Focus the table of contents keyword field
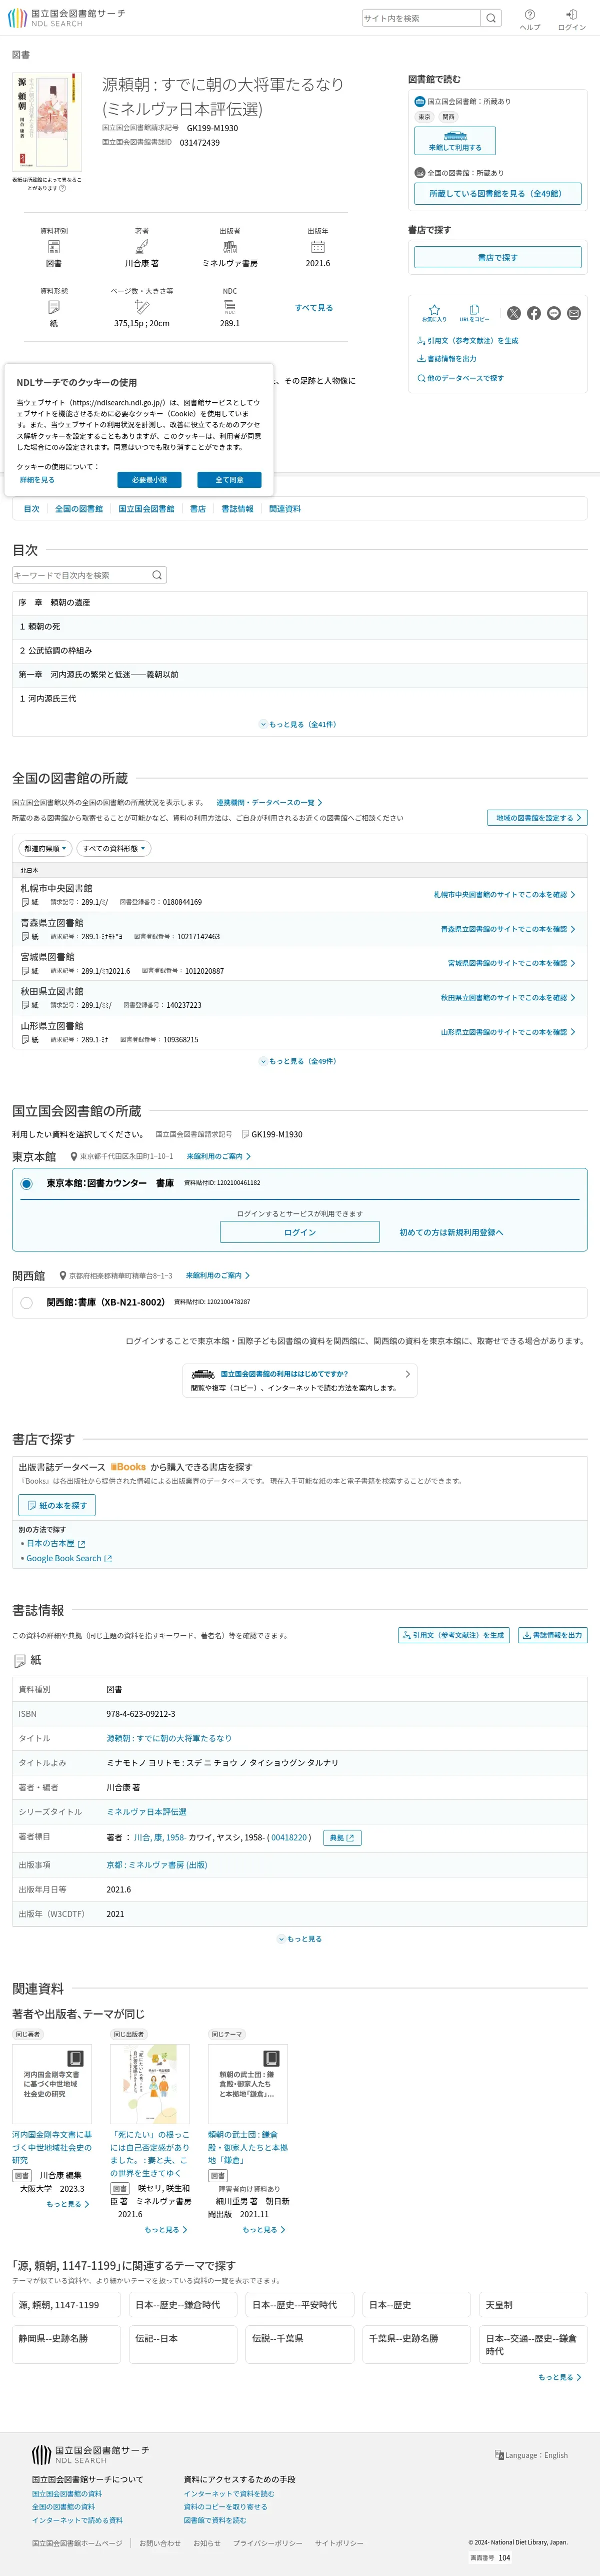Viewport: 600px width, 2576px height. [80, 575]
